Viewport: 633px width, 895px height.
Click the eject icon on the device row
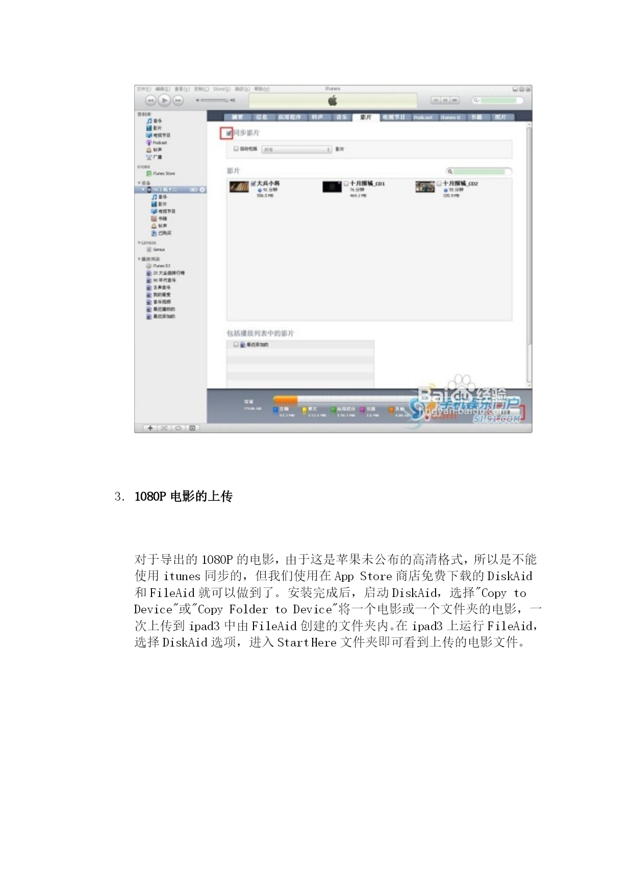click(x=202, y=190)
